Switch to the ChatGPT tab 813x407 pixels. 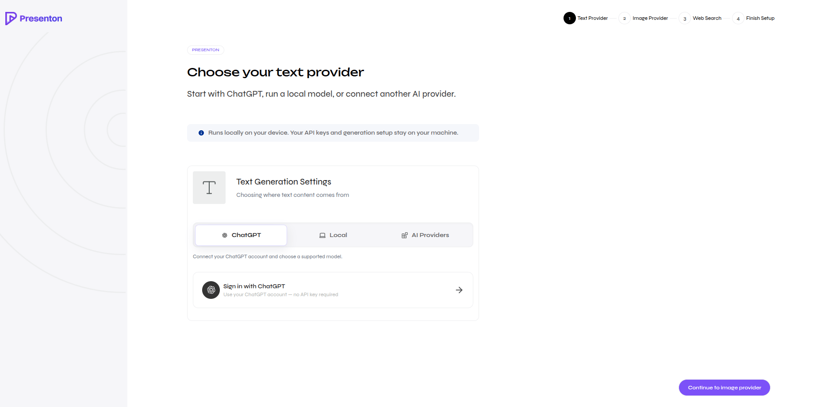[x=241, y=235]
